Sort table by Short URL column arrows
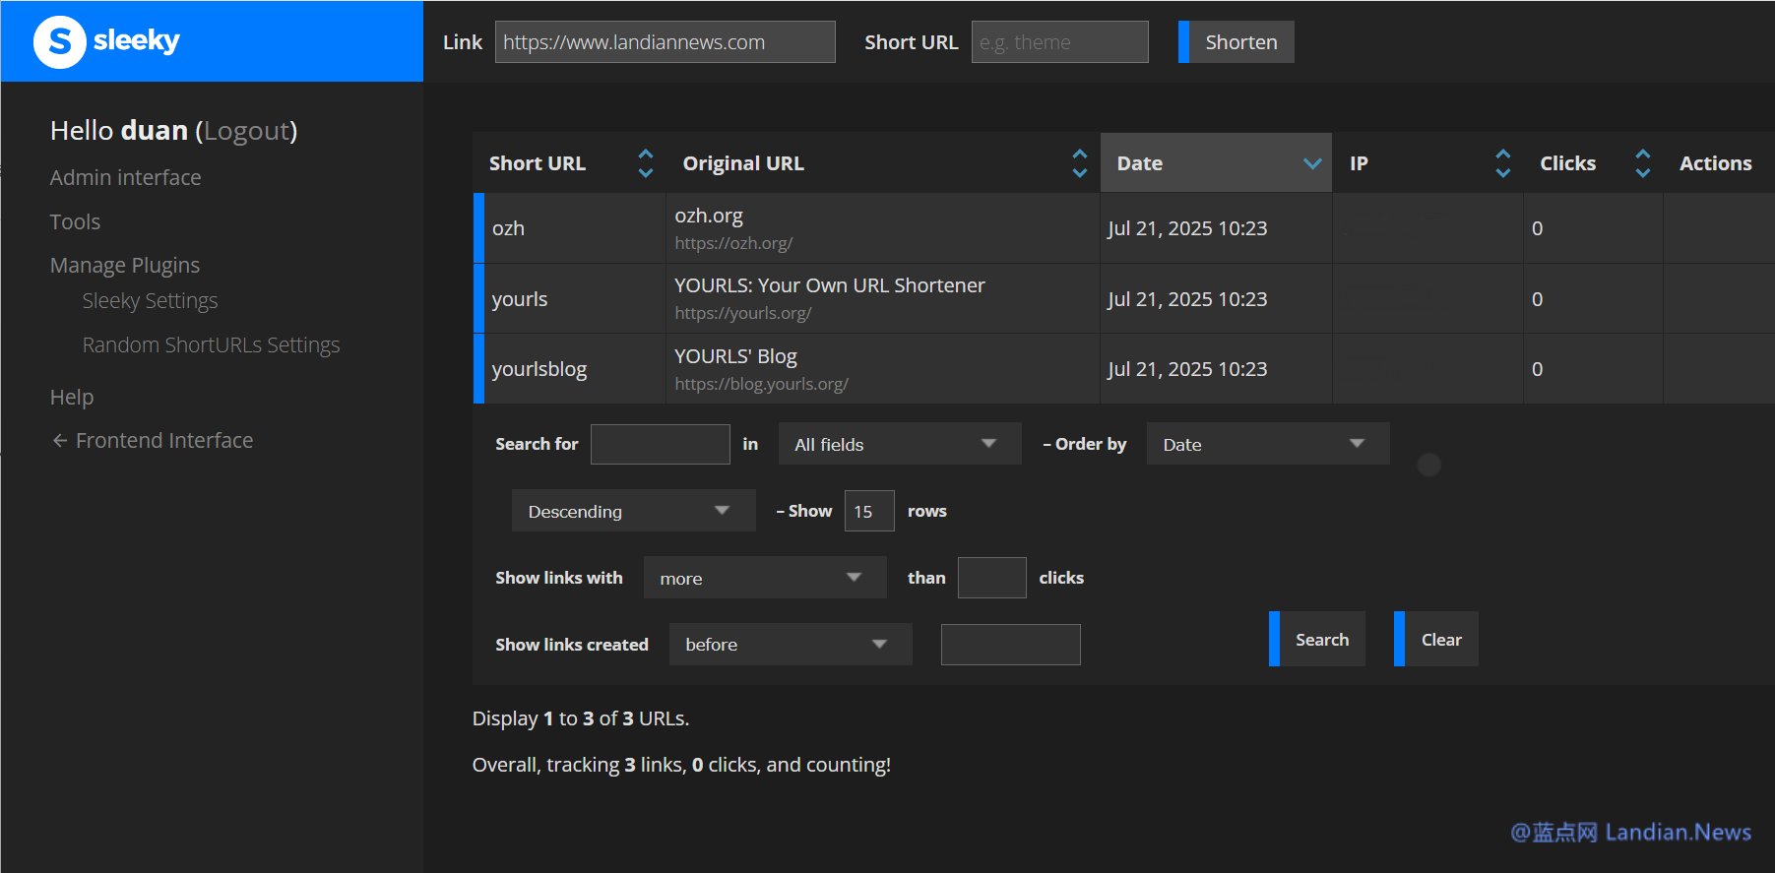Image resolution: width=1775 pixels, height=873 pixels. (645, 163)
